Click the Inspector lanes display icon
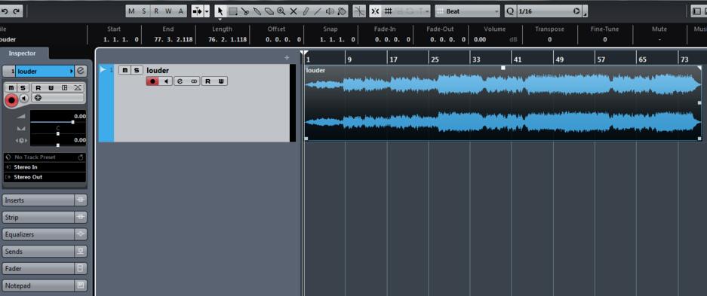This screenshot has height=296, width=707. tap(64, 87)
